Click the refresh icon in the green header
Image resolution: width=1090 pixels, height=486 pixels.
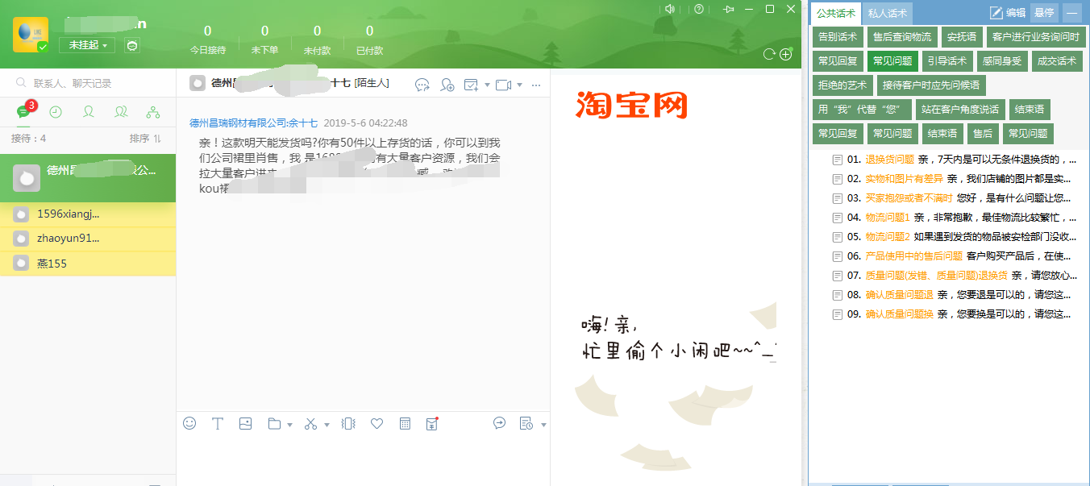click(769, 54)
